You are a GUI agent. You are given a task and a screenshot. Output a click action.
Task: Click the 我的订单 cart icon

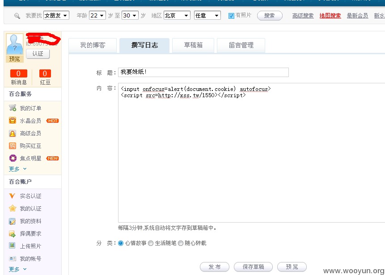coord(13,108)
